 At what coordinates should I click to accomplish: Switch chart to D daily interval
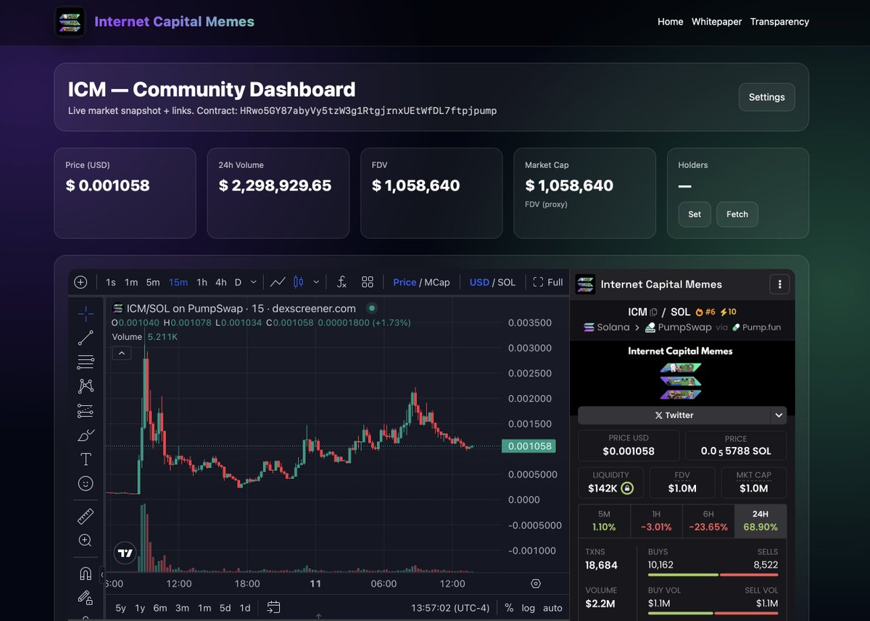pos(238,282)
